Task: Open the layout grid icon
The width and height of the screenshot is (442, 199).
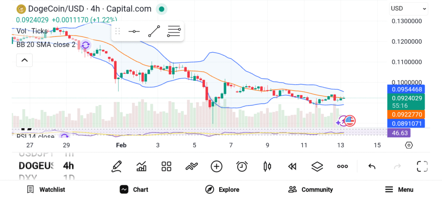Action: click(x=166, y=166)
